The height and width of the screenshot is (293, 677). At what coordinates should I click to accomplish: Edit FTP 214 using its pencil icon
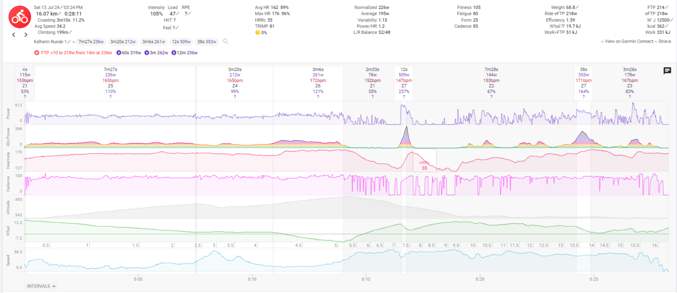(668, 8)
